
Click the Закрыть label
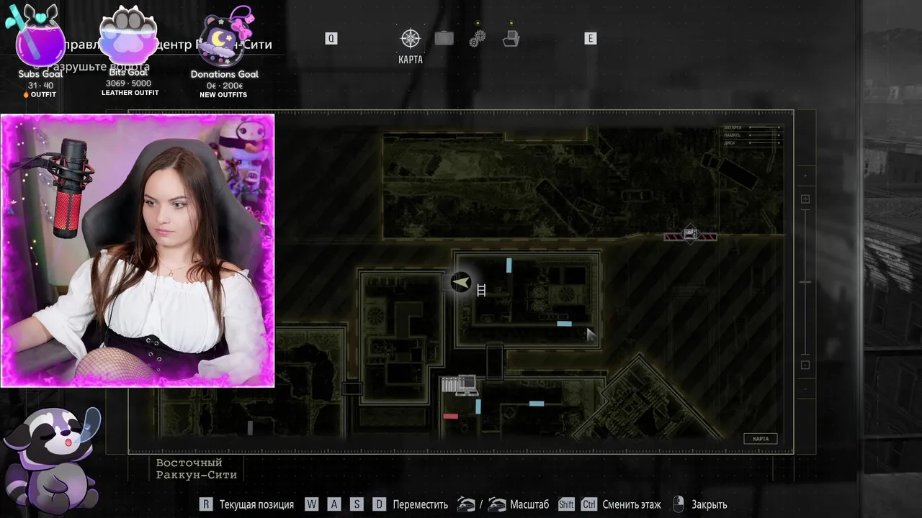pyautogui.click(x=710, y=505)
